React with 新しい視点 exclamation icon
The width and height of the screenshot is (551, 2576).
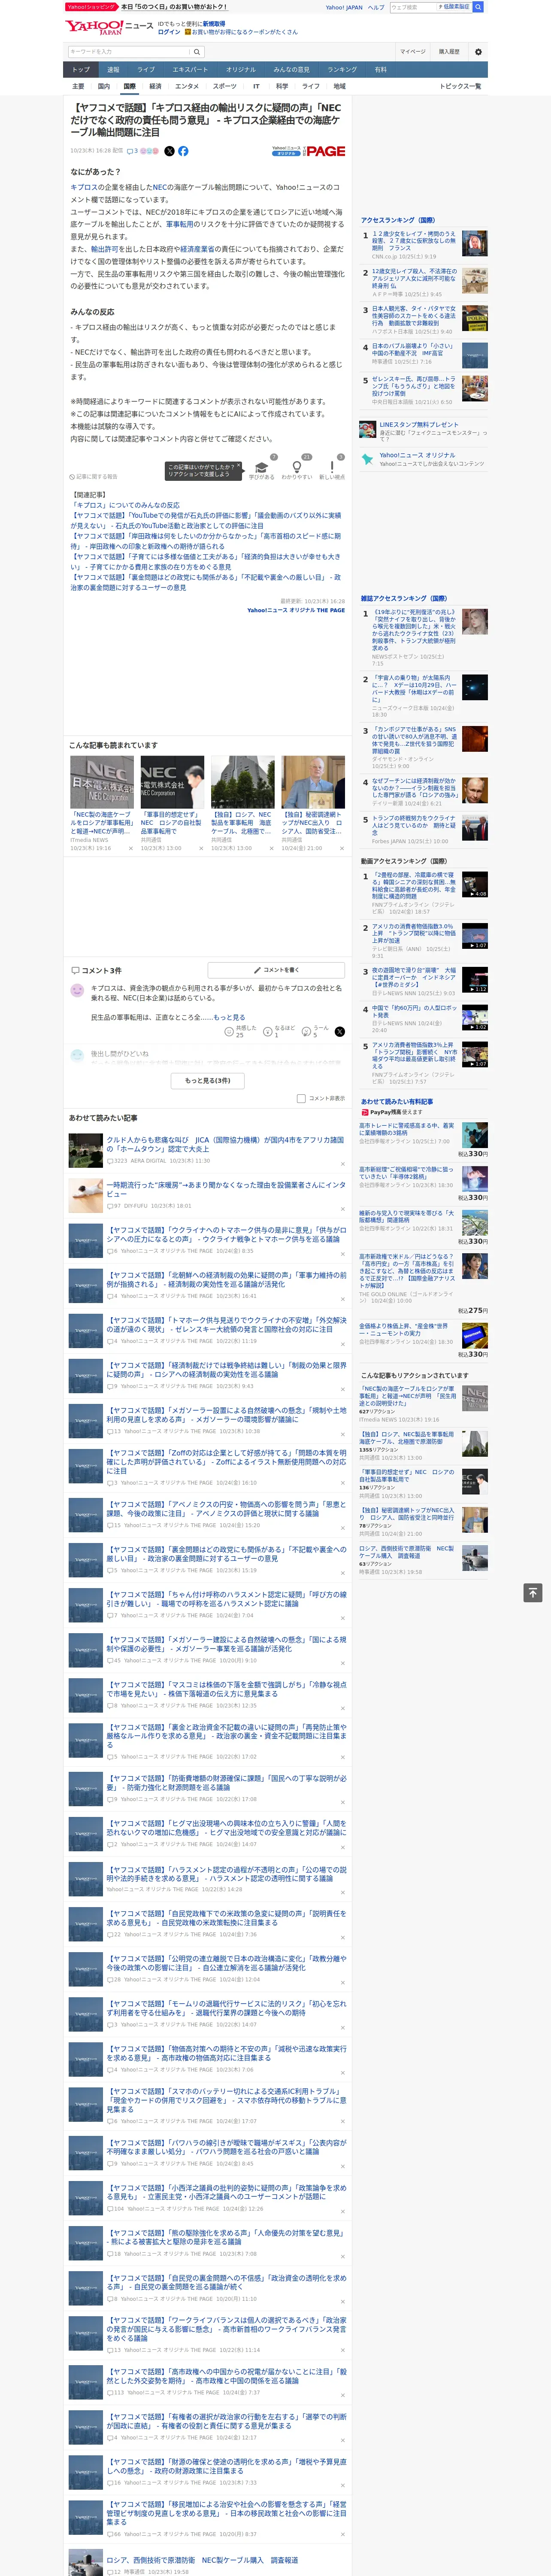tap(332, 468)
